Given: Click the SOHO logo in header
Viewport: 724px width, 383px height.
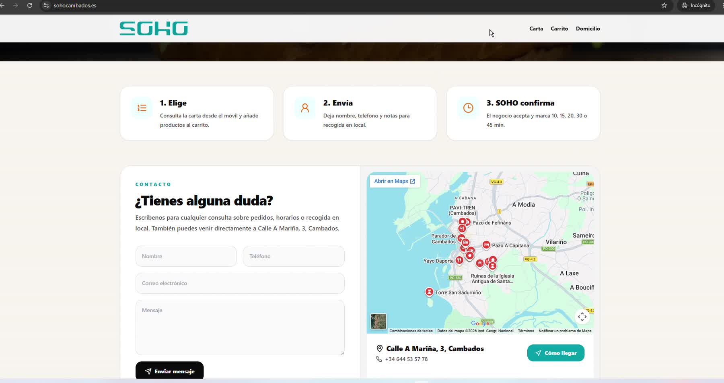Looking at the screenshot, I should click(154, 29).
